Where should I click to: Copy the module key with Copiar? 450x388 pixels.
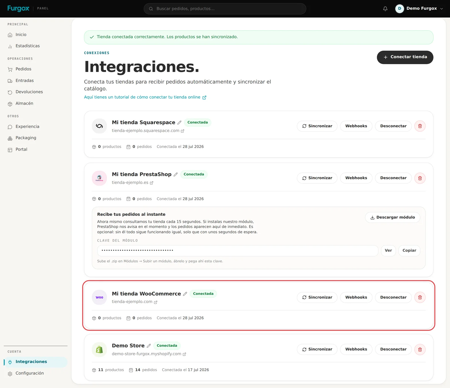click(x=409, y=250)
